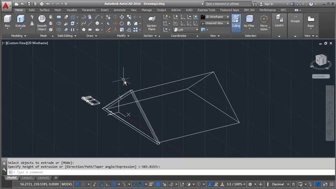The height and width of the screenshot is (189, 336).
Task: Toggle hardware acceleration blue circle icon
Action: [x=319, y=184]
